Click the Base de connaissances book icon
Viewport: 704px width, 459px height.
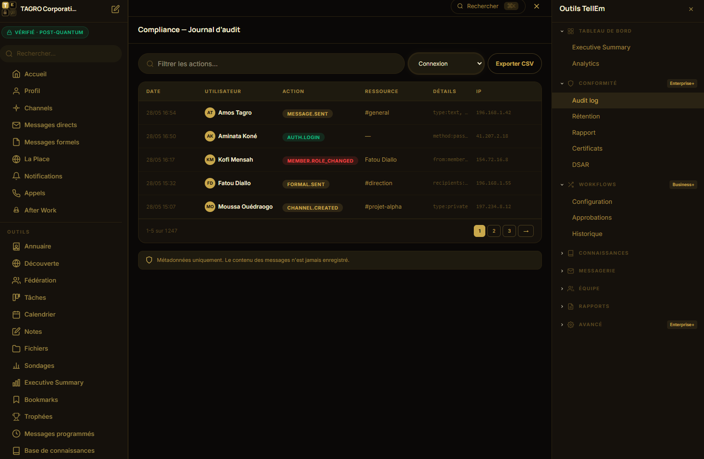[x=16, y=450]
